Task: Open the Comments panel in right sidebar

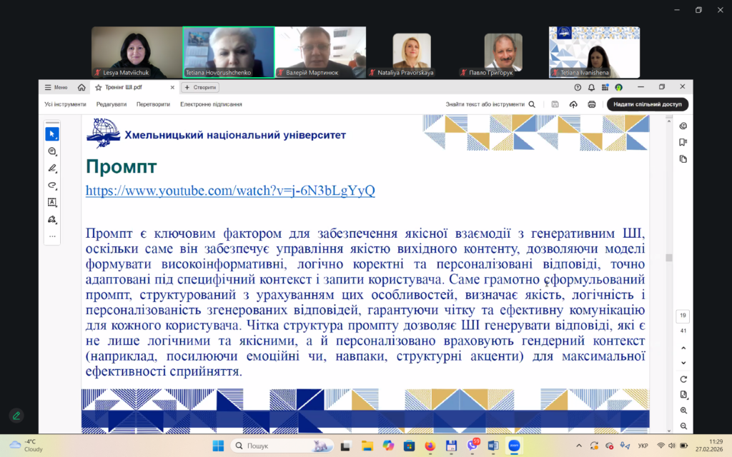Action: [683, 126]
